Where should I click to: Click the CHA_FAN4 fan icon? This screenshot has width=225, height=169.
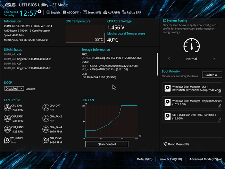click(x=46, y=129)
